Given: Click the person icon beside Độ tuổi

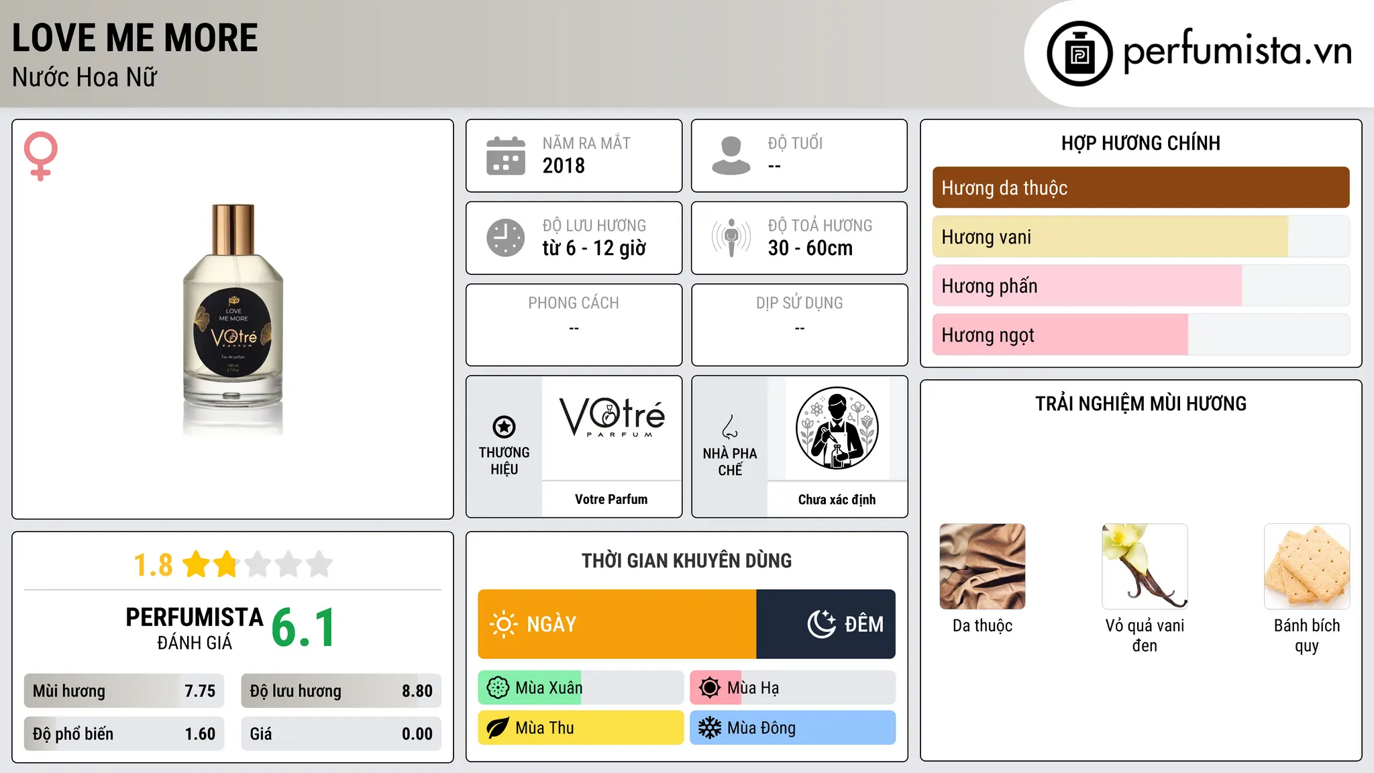Looking at the screenshot, I should pyautogui.click(x=731, y=156).
